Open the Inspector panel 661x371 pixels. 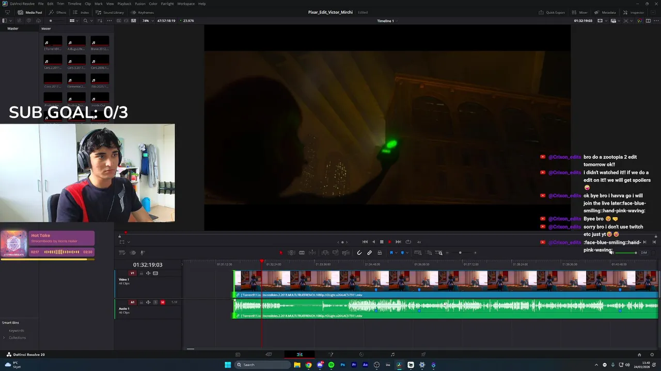coord(634,12)
